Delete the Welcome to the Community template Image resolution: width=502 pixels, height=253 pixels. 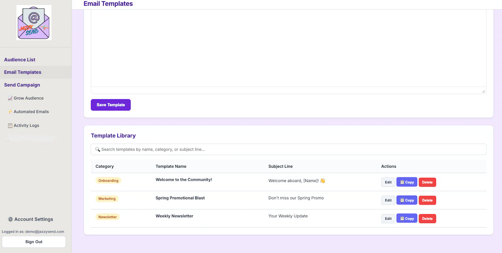(x=427, y=182)
